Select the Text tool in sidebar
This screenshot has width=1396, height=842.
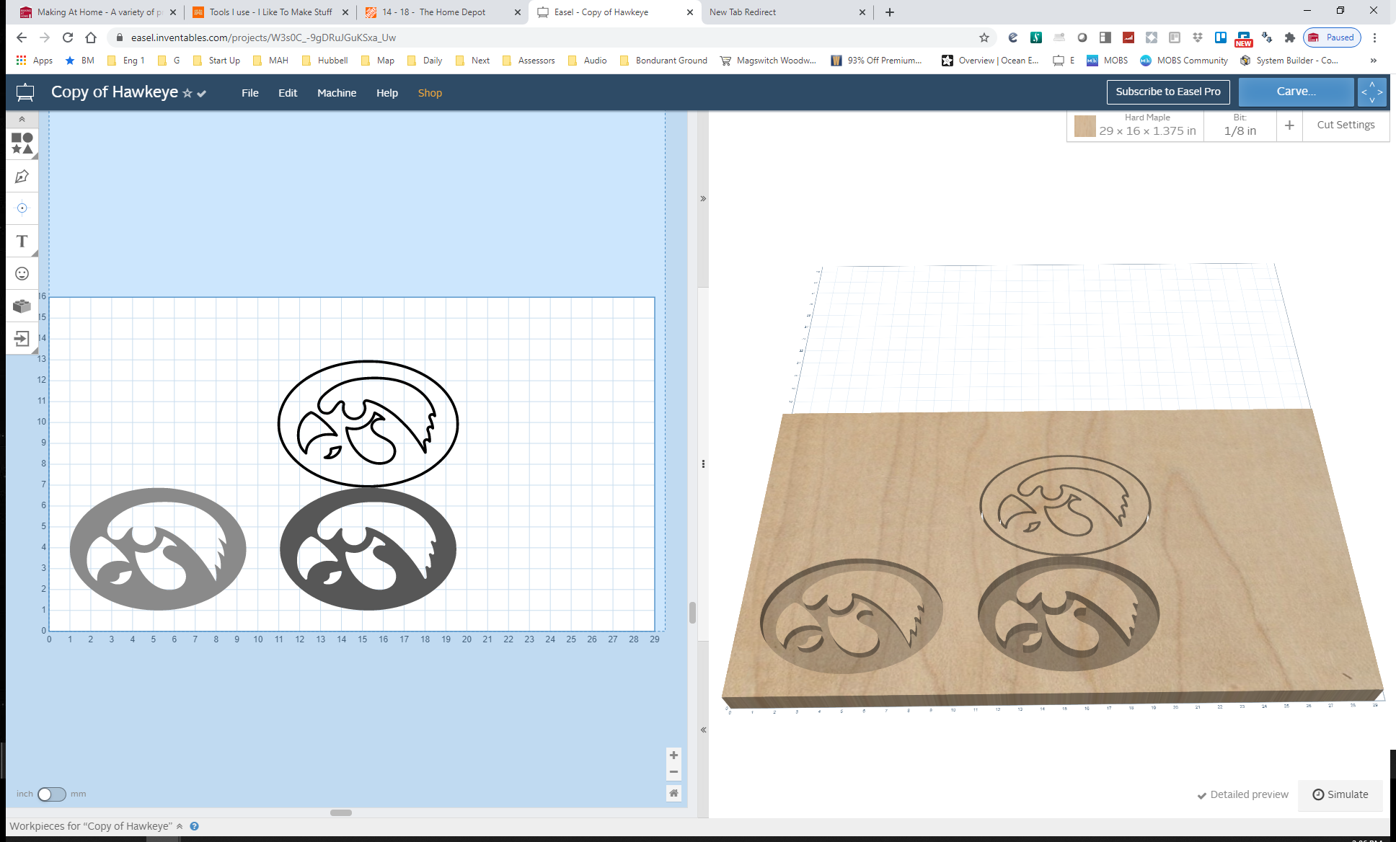(x=23, y=241)
